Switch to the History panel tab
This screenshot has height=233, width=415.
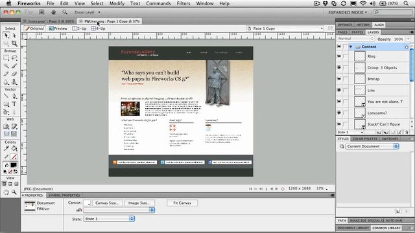point(363,25)
